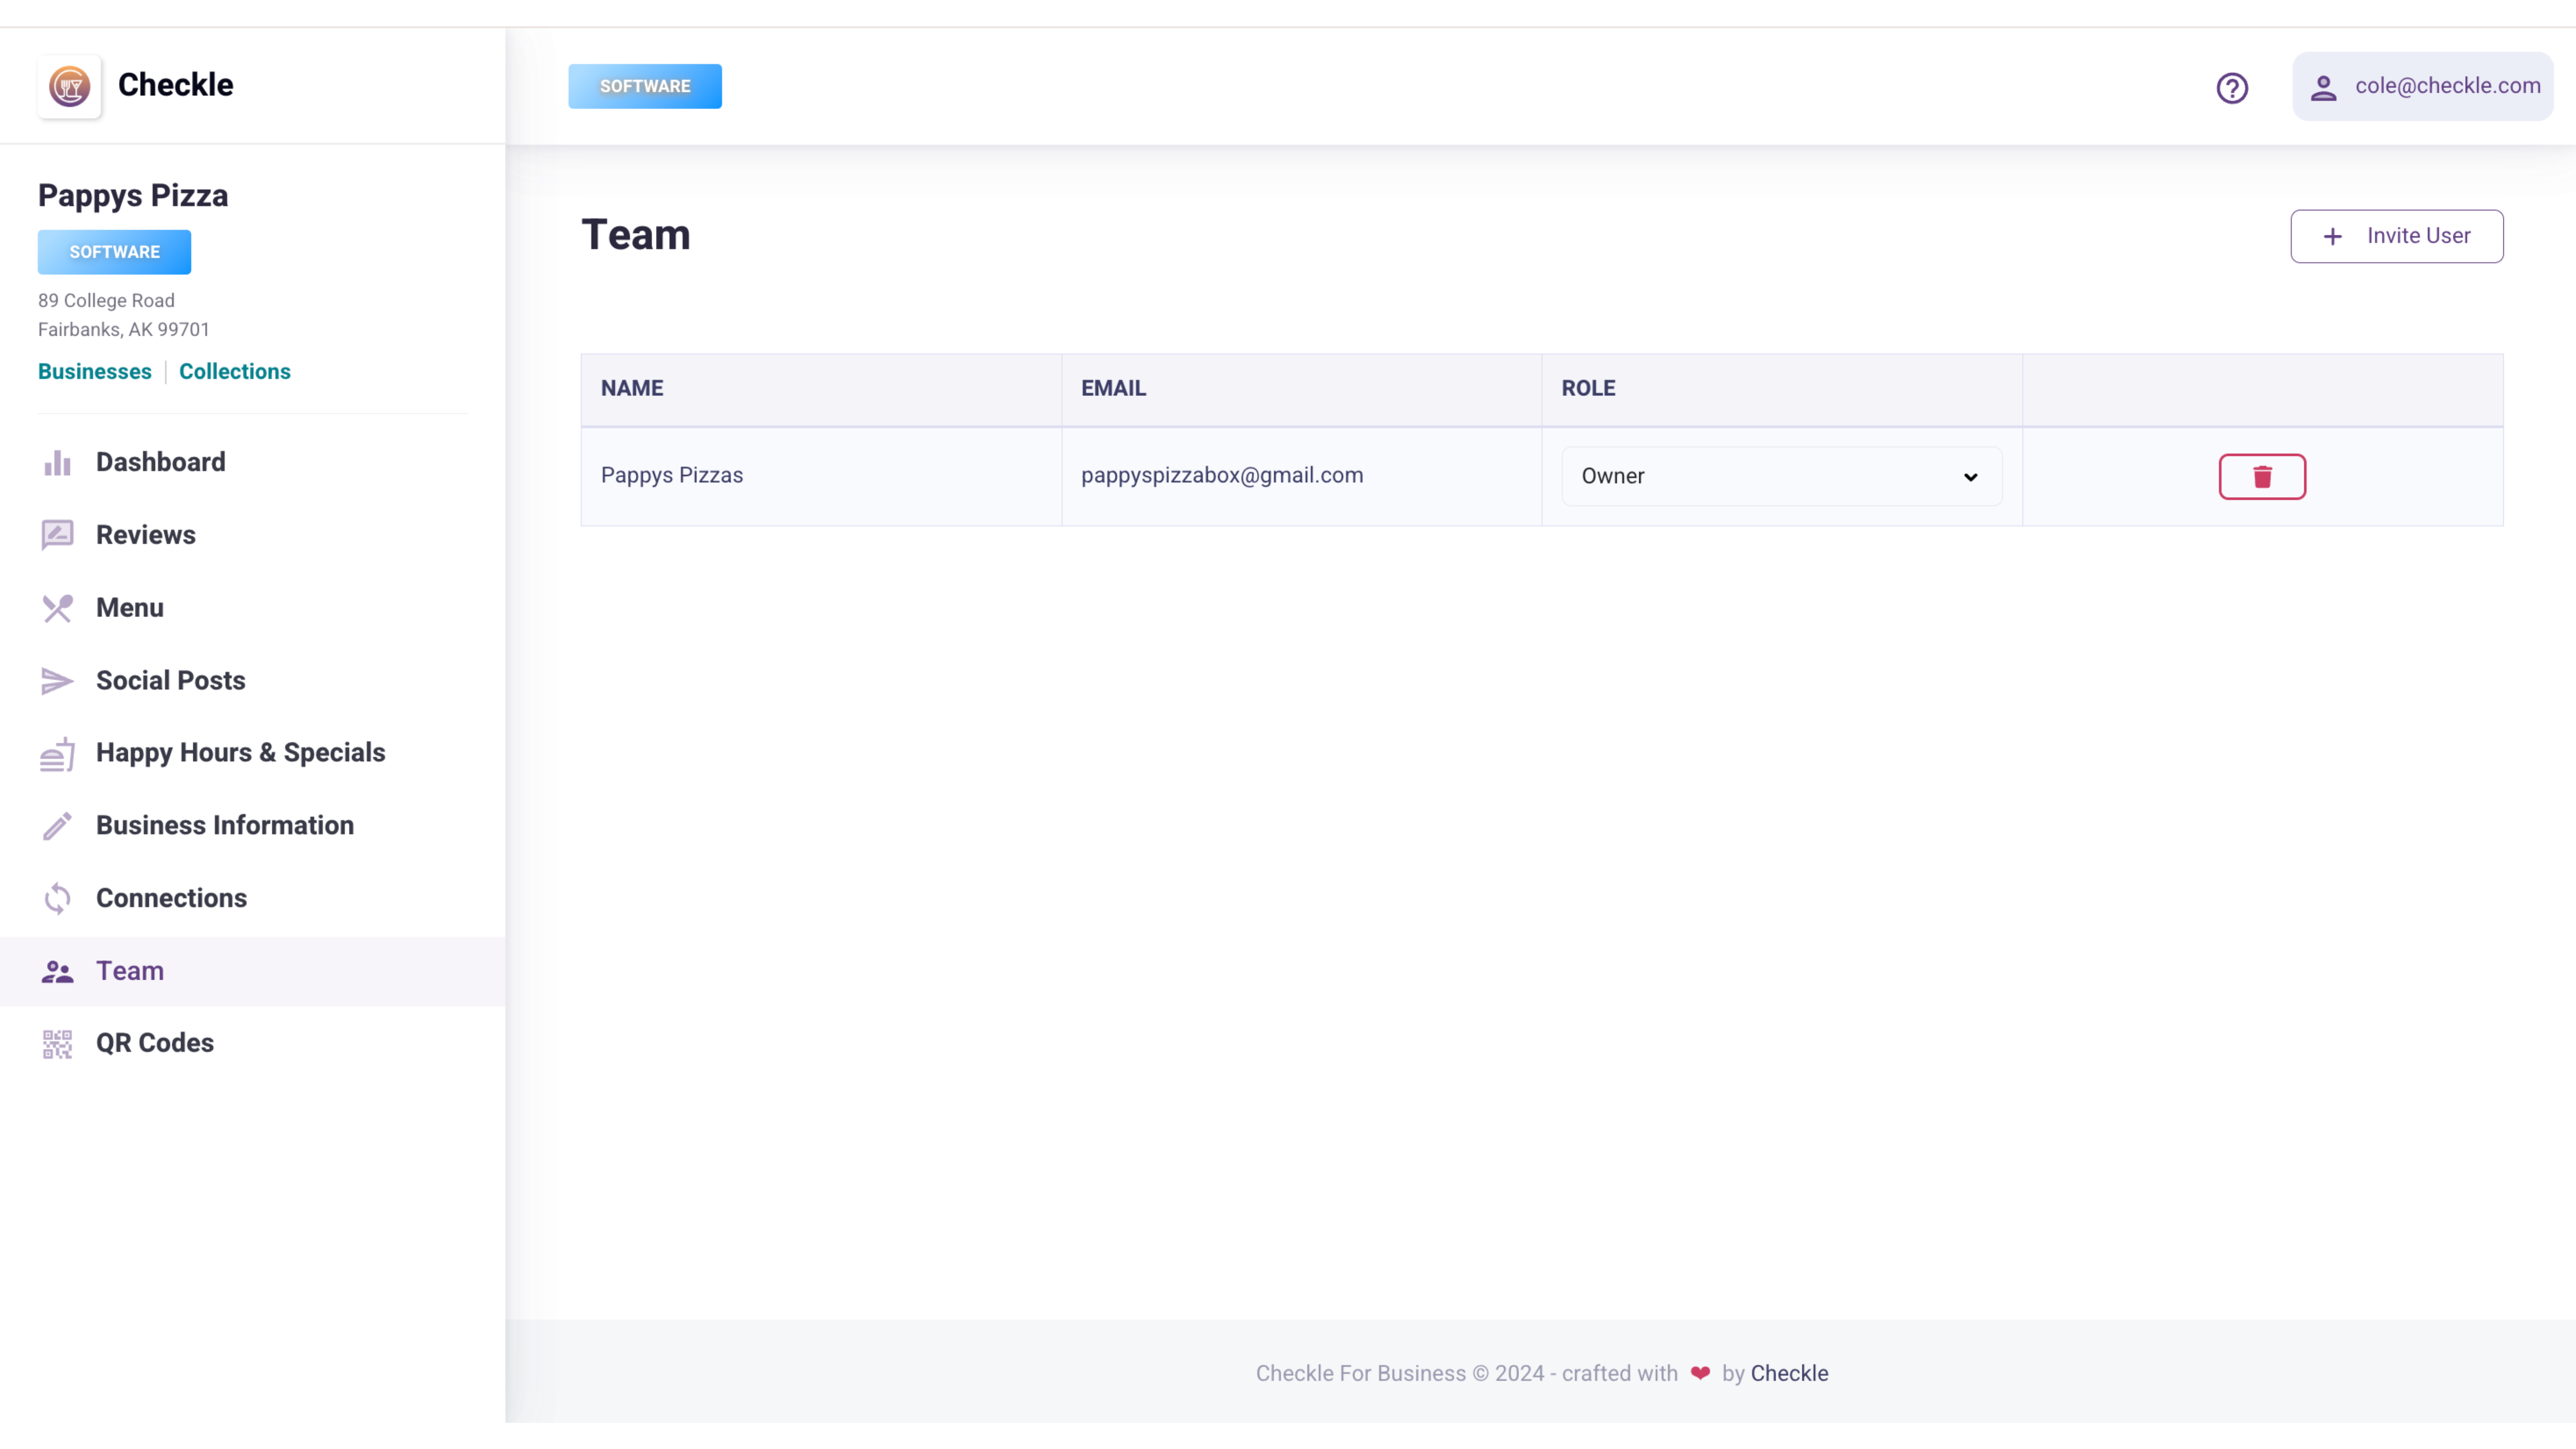
Task: Open the Owner role dropdown
Action: pos(1781,476)
